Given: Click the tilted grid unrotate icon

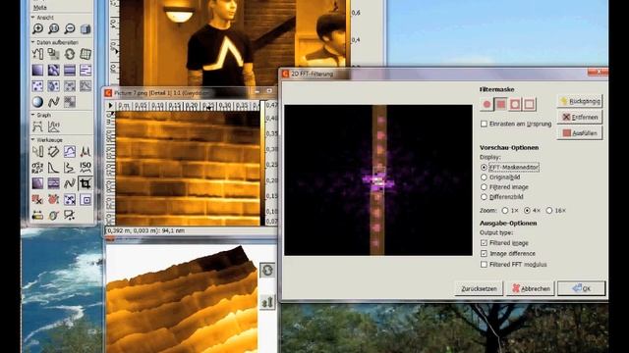Looking at the screenshot, I should tap(86, 54).
